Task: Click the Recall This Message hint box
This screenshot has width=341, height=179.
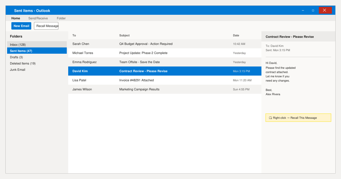Action: tap(298, 118)
